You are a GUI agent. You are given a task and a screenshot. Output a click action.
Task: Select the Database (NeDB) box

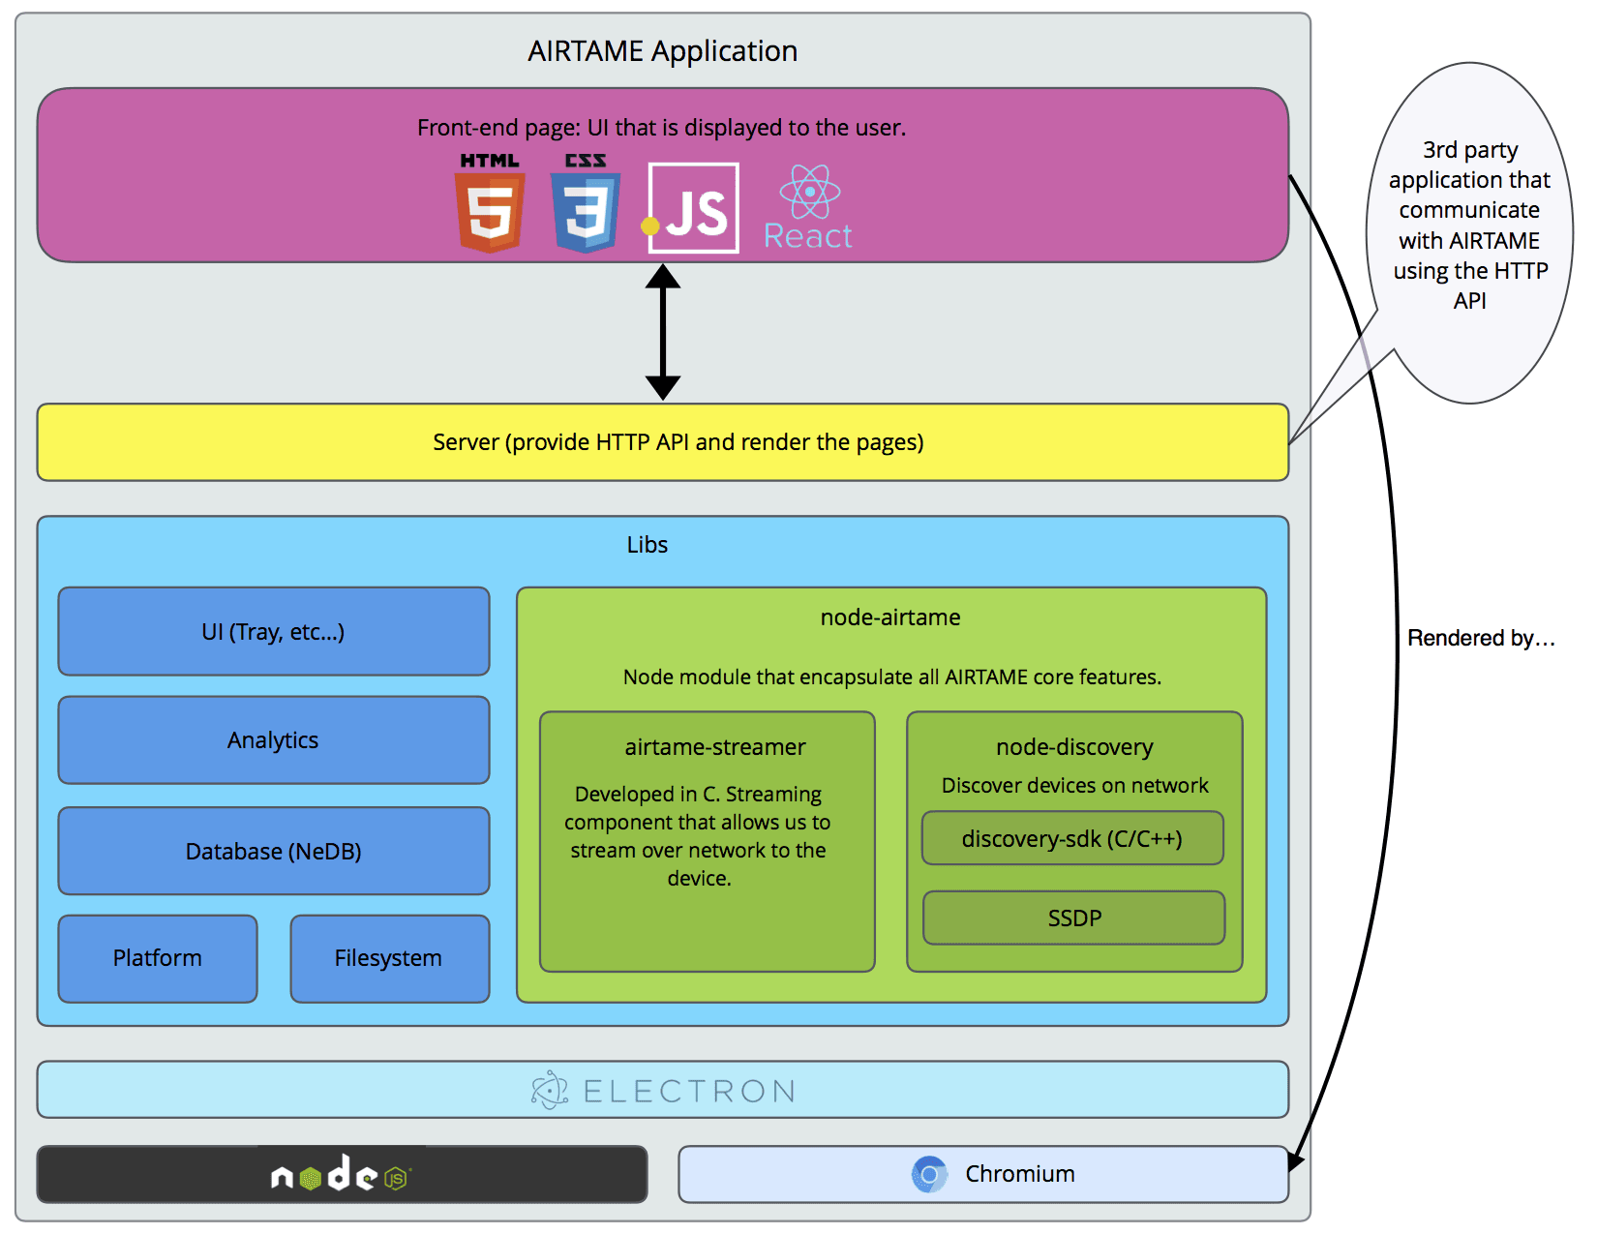coord(274,851)
